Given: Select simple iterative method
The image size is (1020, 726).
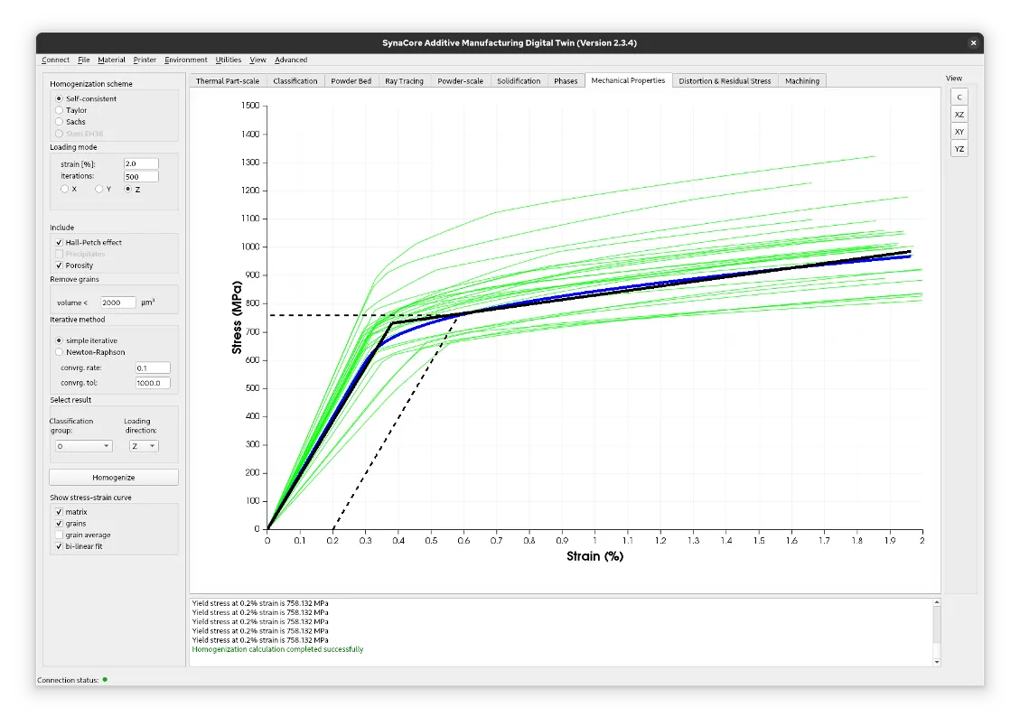Looking at the screenshot, I should coord(60,340).
